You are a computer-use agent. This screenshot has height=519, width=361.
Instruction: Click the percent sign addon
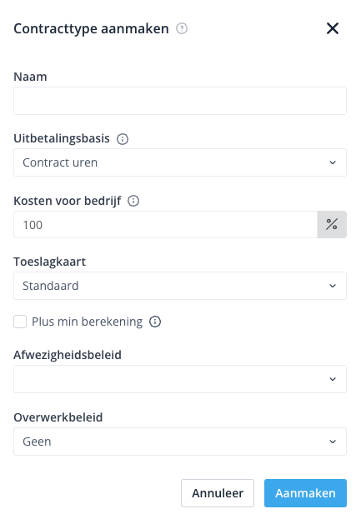pos(332,224)
